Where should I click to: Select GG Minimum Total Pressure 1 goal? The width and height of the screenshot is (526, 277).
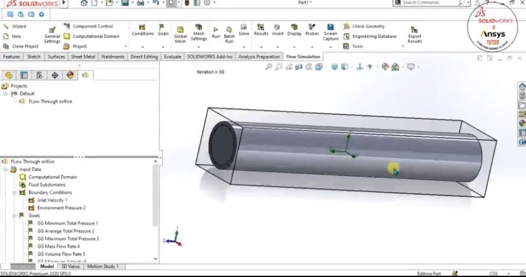click(x=67, y=224)
